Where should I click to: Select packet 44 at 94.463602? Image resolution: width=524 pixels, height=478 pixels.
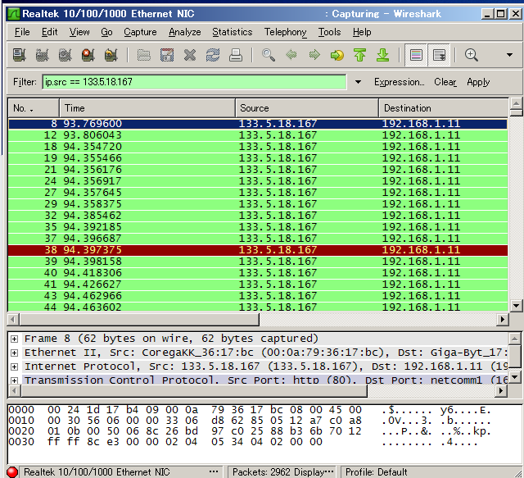pyautogui.click(x=258, y=307)
